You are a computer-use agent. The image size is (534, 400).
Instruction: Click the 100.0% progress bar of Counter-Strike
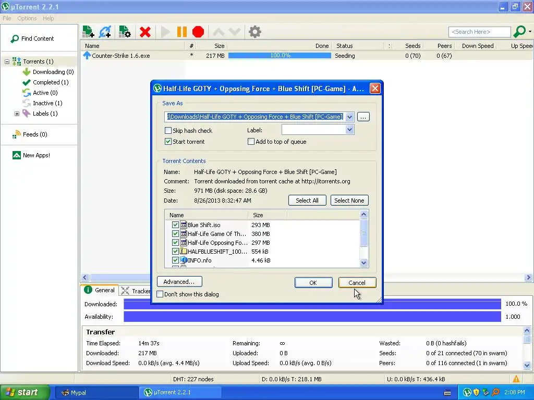(x=280, y=55)
